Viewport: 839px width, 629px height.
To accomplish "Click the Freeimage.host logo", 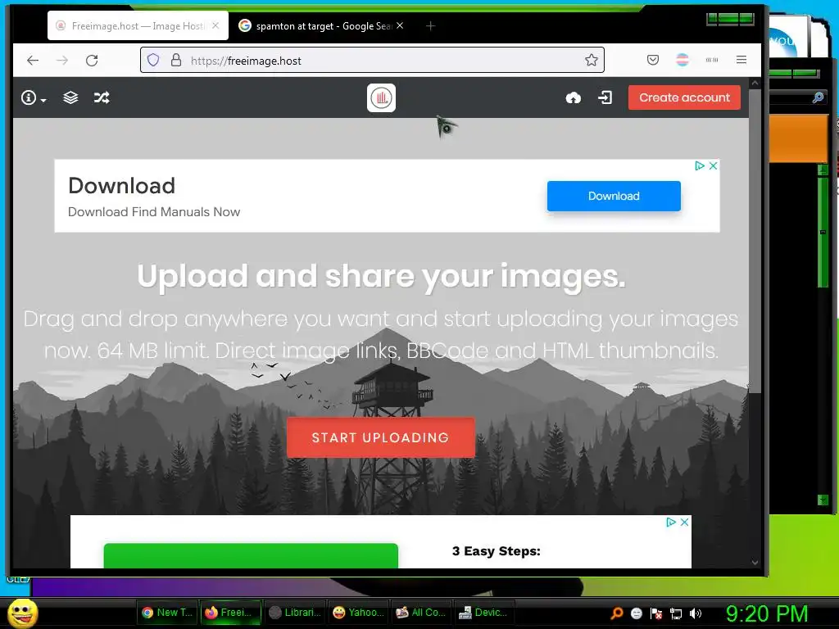I will pos(381,98).
